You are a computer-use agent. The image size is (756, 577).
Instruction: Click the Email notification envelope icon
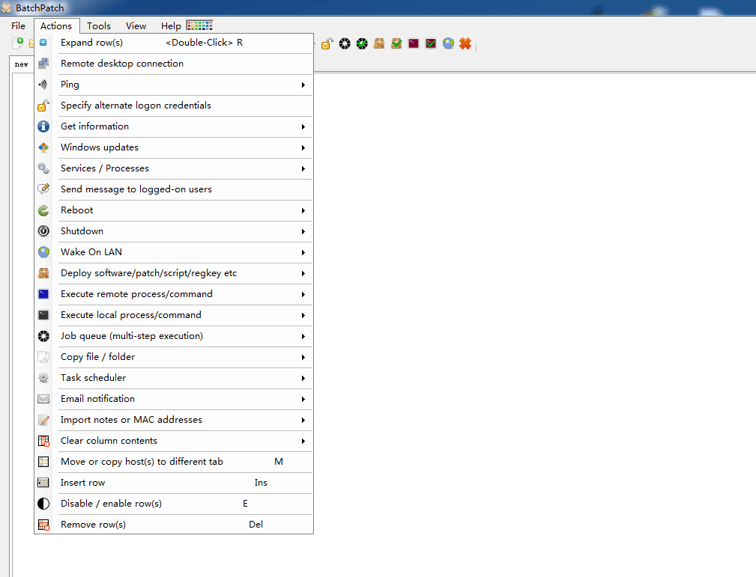(43, 399)
